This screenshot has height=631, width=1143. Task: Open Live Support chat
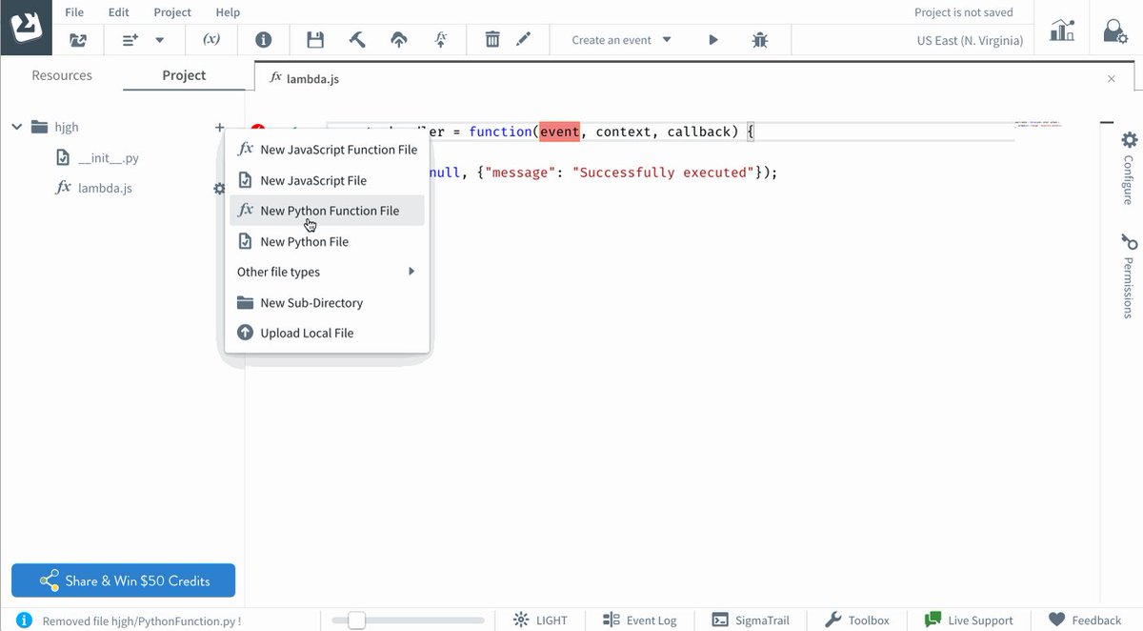[x=969, y=620]
